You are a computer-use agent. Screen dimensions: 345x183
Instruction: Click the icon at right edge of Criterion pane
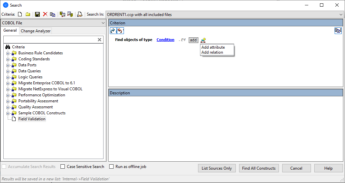pos(338,31)
